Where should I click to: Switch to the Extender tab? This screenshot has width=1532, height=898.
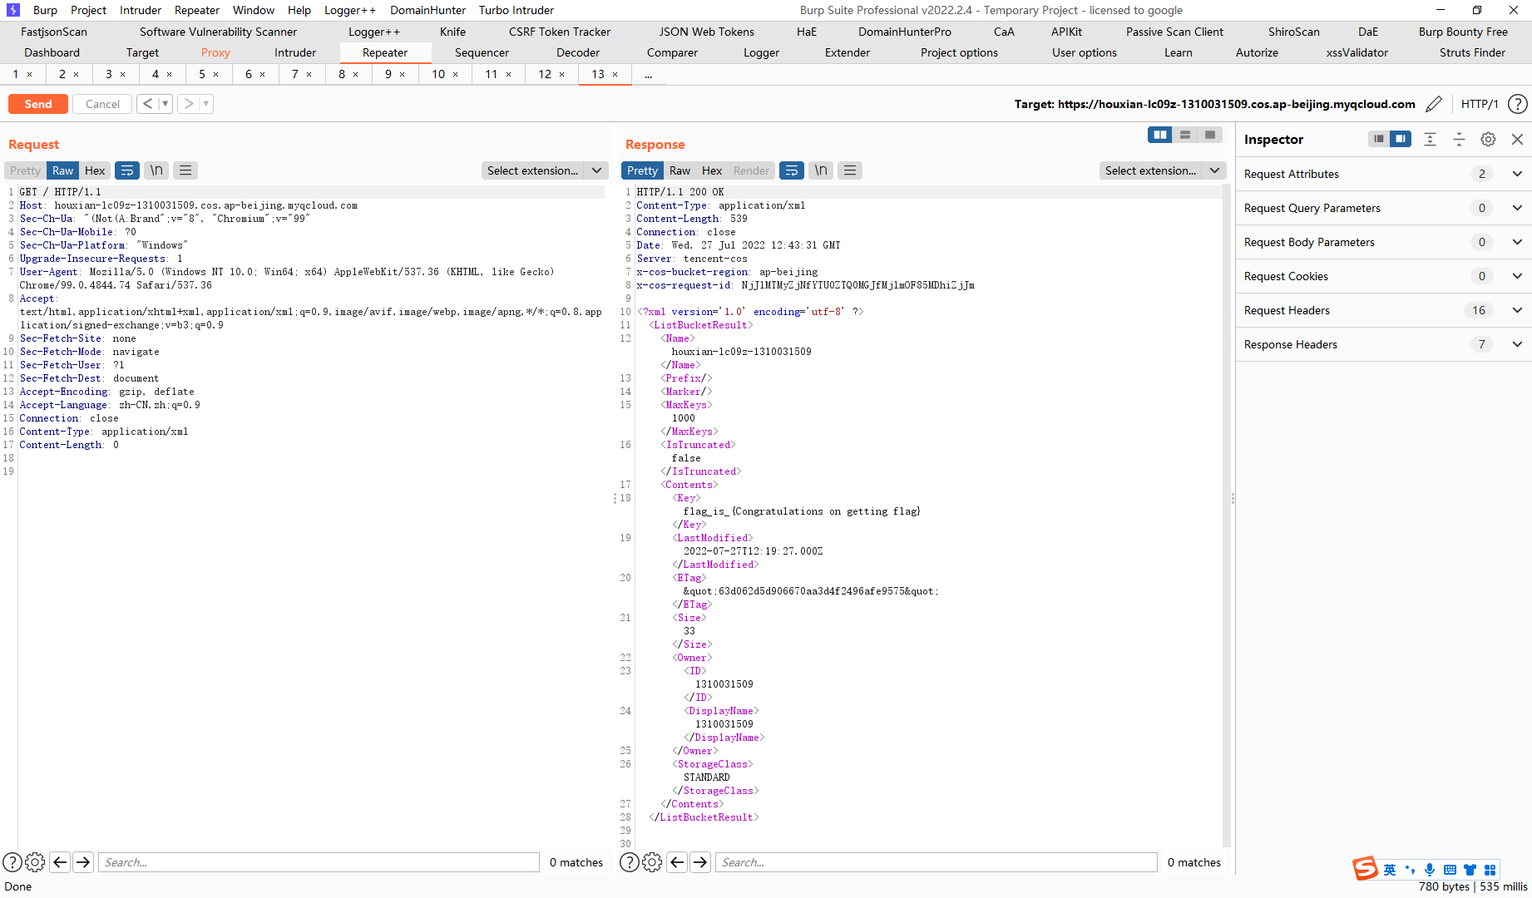coord(848,52)
